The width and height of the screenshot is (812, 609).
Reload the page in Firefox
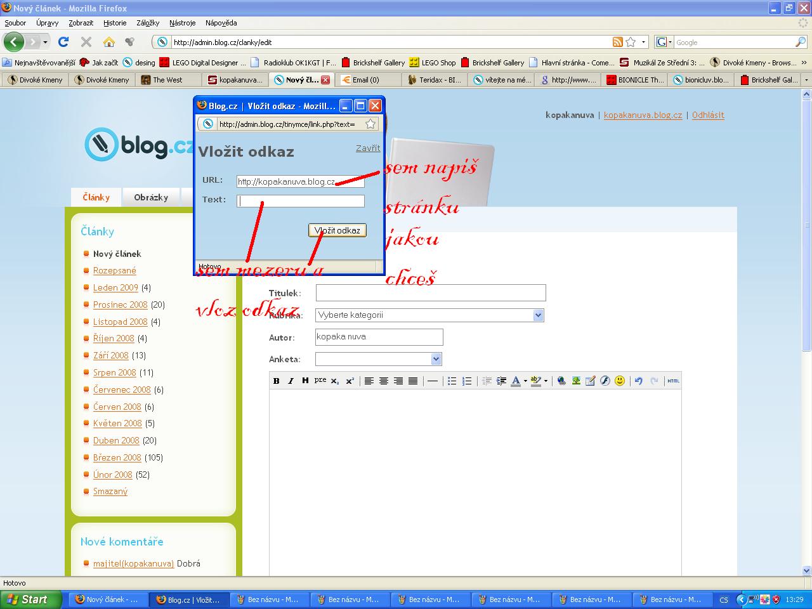63,42
